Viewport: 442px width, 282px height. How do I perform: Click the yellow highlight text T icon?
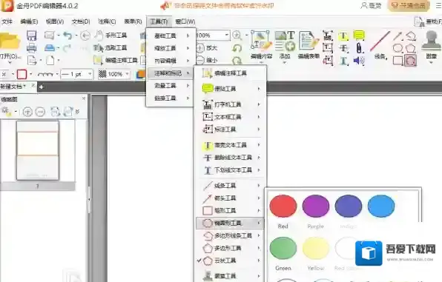pos(343,36)
